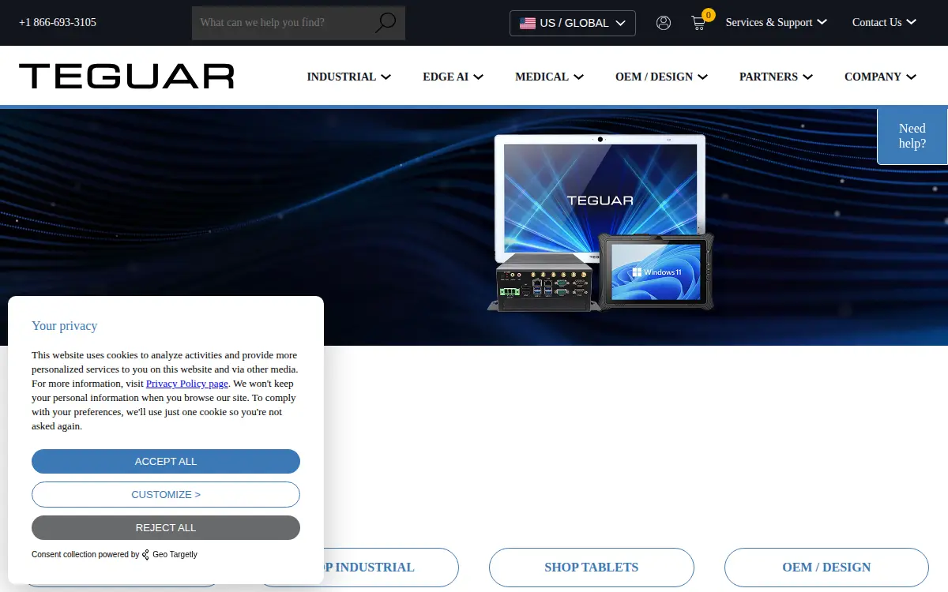Viewport: 948px width, 592px height.
Task: Open the US / GLOBAL region dropdown
Action: coord(573,23)
